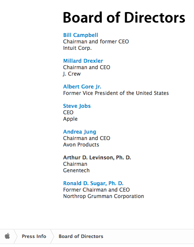
Task: Select the Board of Directors breadcrumb item
Action: 81,236
